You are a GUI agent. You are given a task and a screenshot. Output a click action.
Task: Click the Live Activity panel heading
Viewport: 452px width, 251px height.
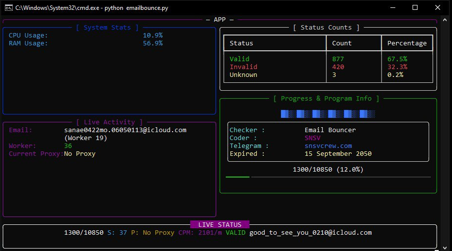coord(109,122)
